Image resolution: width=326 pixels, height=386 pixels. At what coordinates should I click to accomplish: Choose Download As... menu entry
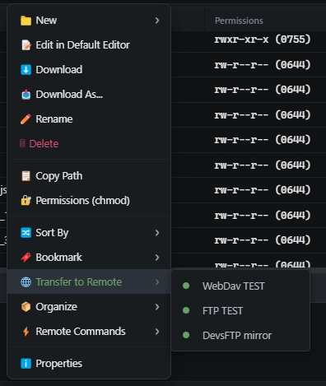[x=89, y=95]
